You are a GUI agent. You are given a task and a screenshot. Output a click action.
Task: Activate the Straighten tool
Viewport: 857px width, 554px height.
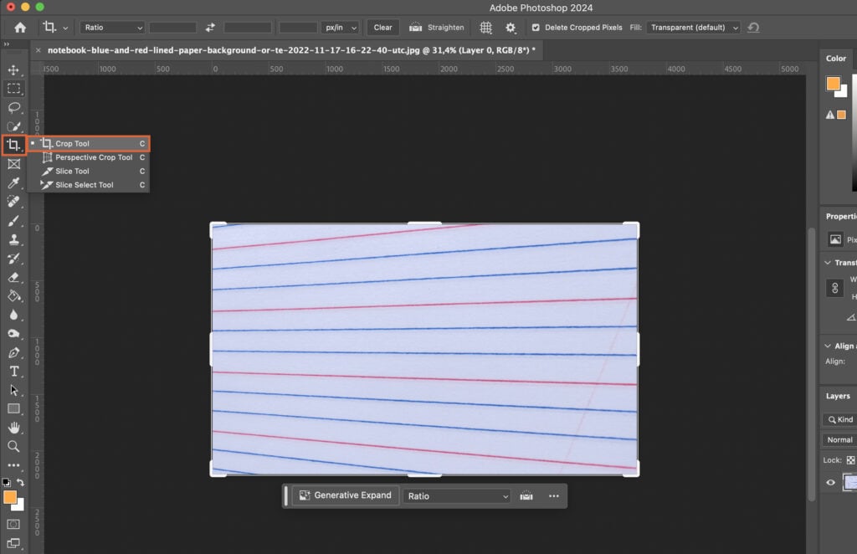pos(436,27)
